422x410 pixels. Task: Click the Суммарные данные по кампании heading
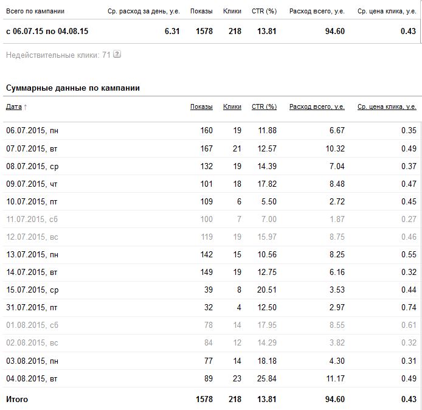[x=73, y=88]
